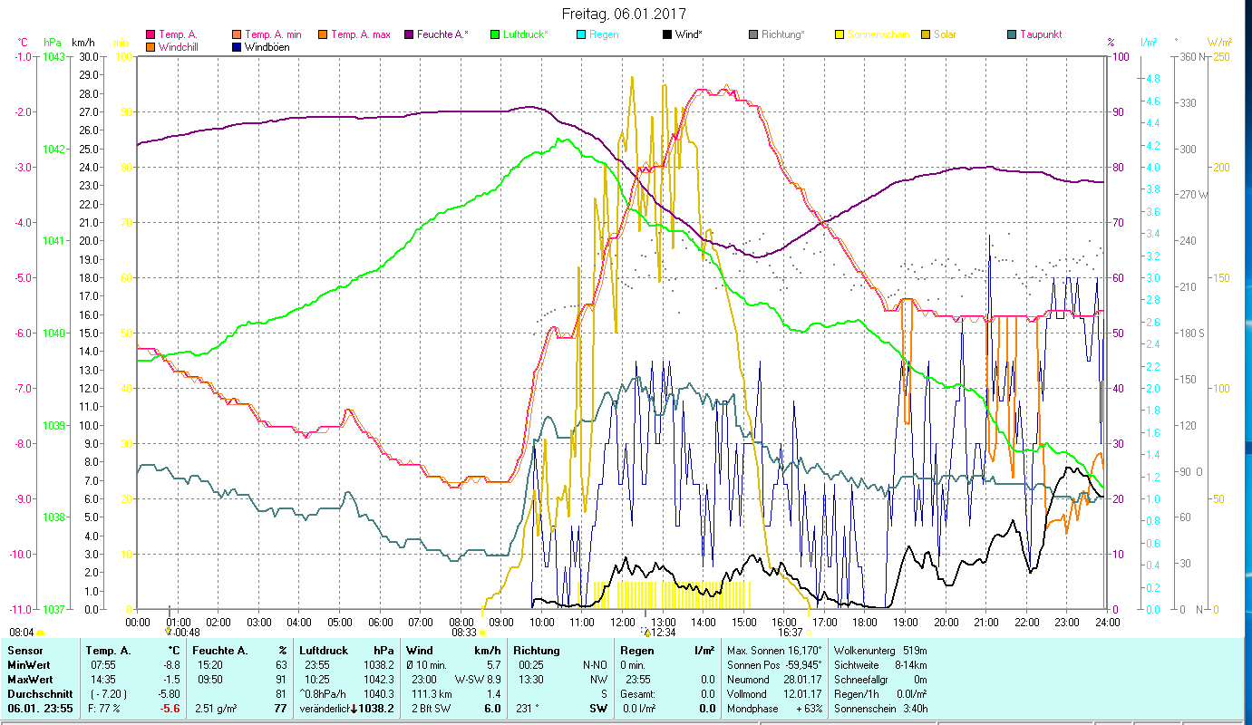
Task: Click the 'Feuchte A.' table header
Action: (x=220, y=651)
